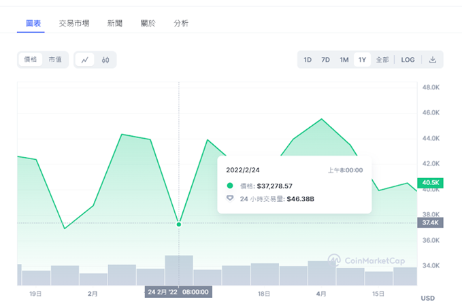Set time range to 7D
The height and width of the screenshot is (306, 462).
325,60
